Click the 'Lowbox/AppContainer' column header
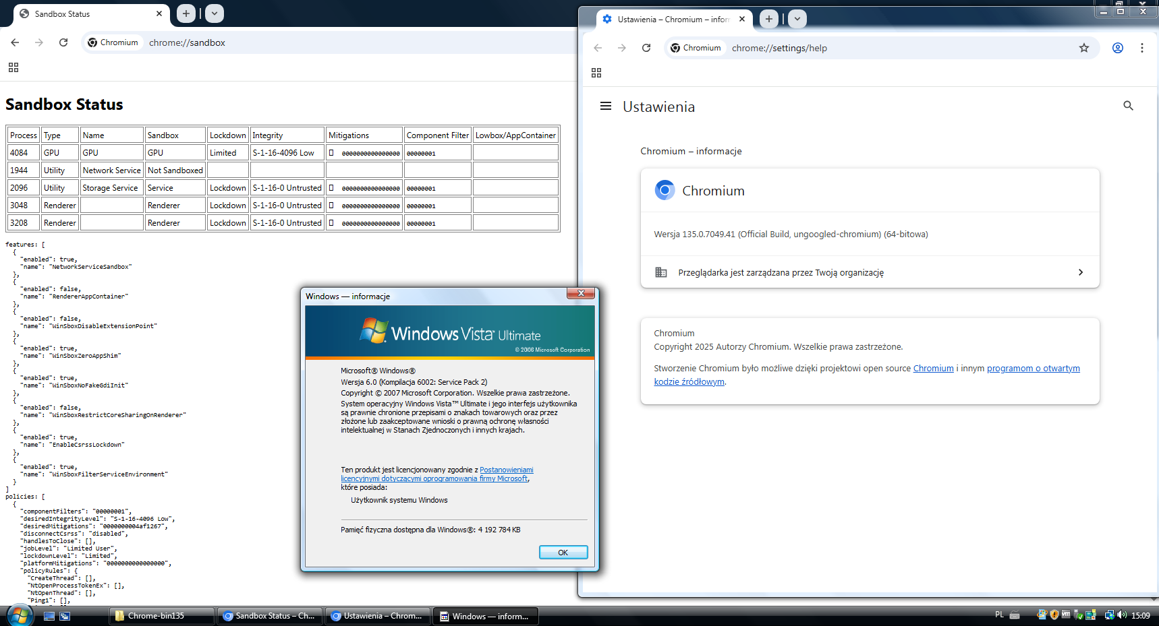The image size is (1159, 626). pyautogui.click(x=515, y=135)
